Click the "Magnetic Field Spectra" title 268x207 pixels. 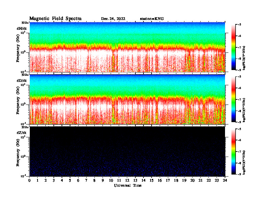tap(55, 19)
